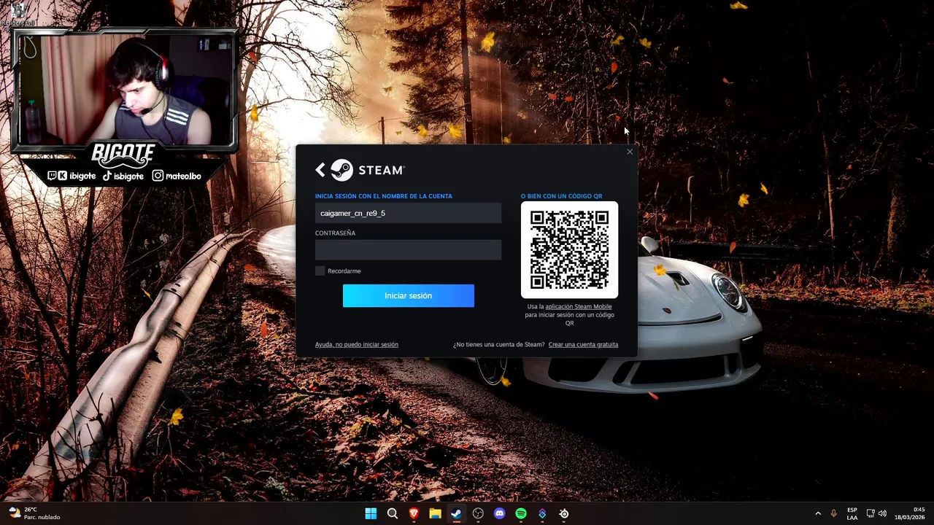Launch Brave browser from taskbar
The image size is (934, 525).
tap(414, 513)
